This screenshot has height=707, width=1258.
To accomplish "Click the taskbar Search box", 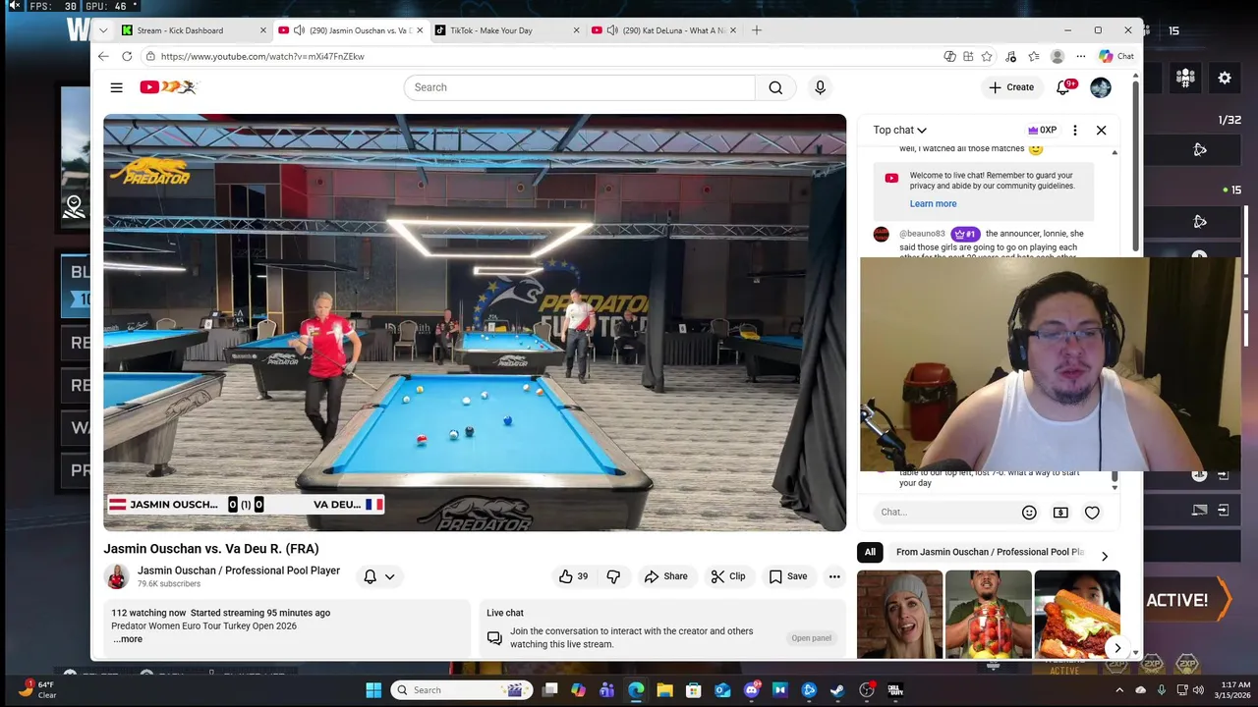I will tap(461, 690).
